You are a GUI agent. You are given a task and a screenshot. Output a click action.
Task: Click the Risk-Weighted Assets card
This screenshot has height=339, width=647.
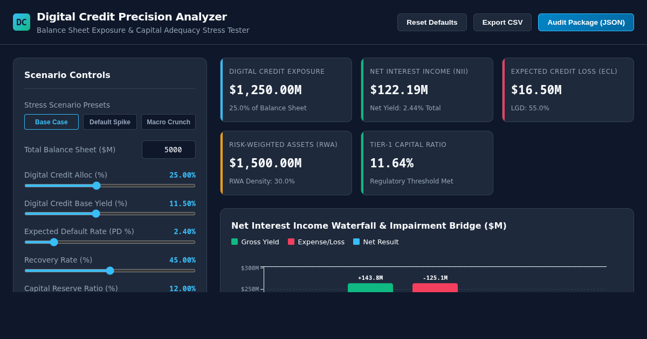(x=286, y=163)
